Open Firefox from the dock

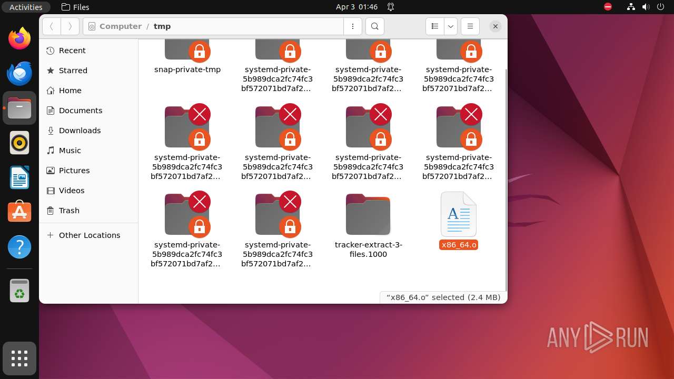tap(19, 38)
